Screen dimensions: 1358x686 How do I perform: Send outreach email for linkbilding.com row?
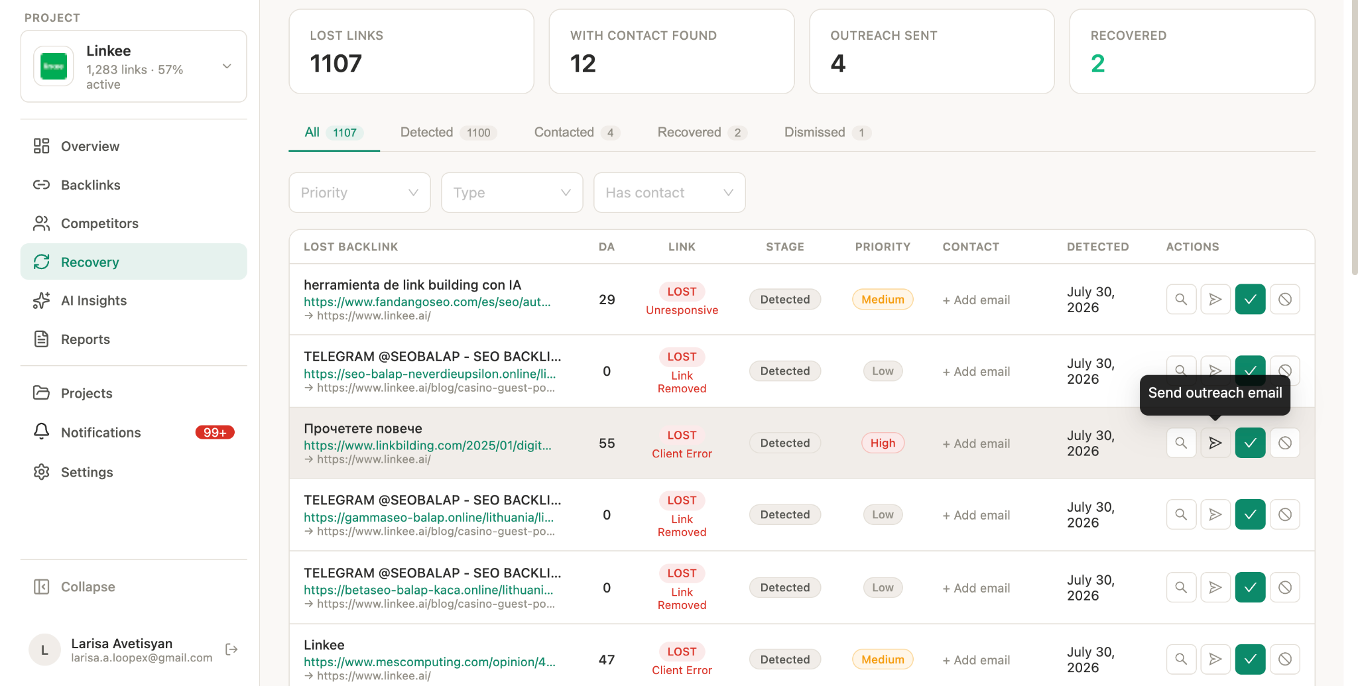point(1215,443)
